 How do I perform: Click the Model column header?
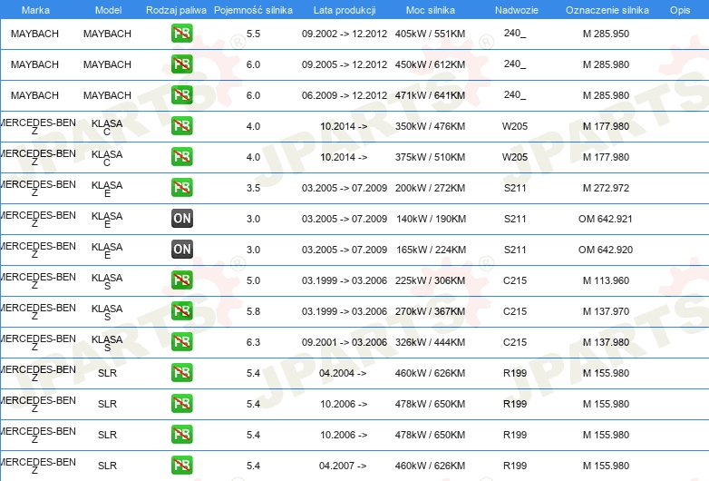point(108,10)
